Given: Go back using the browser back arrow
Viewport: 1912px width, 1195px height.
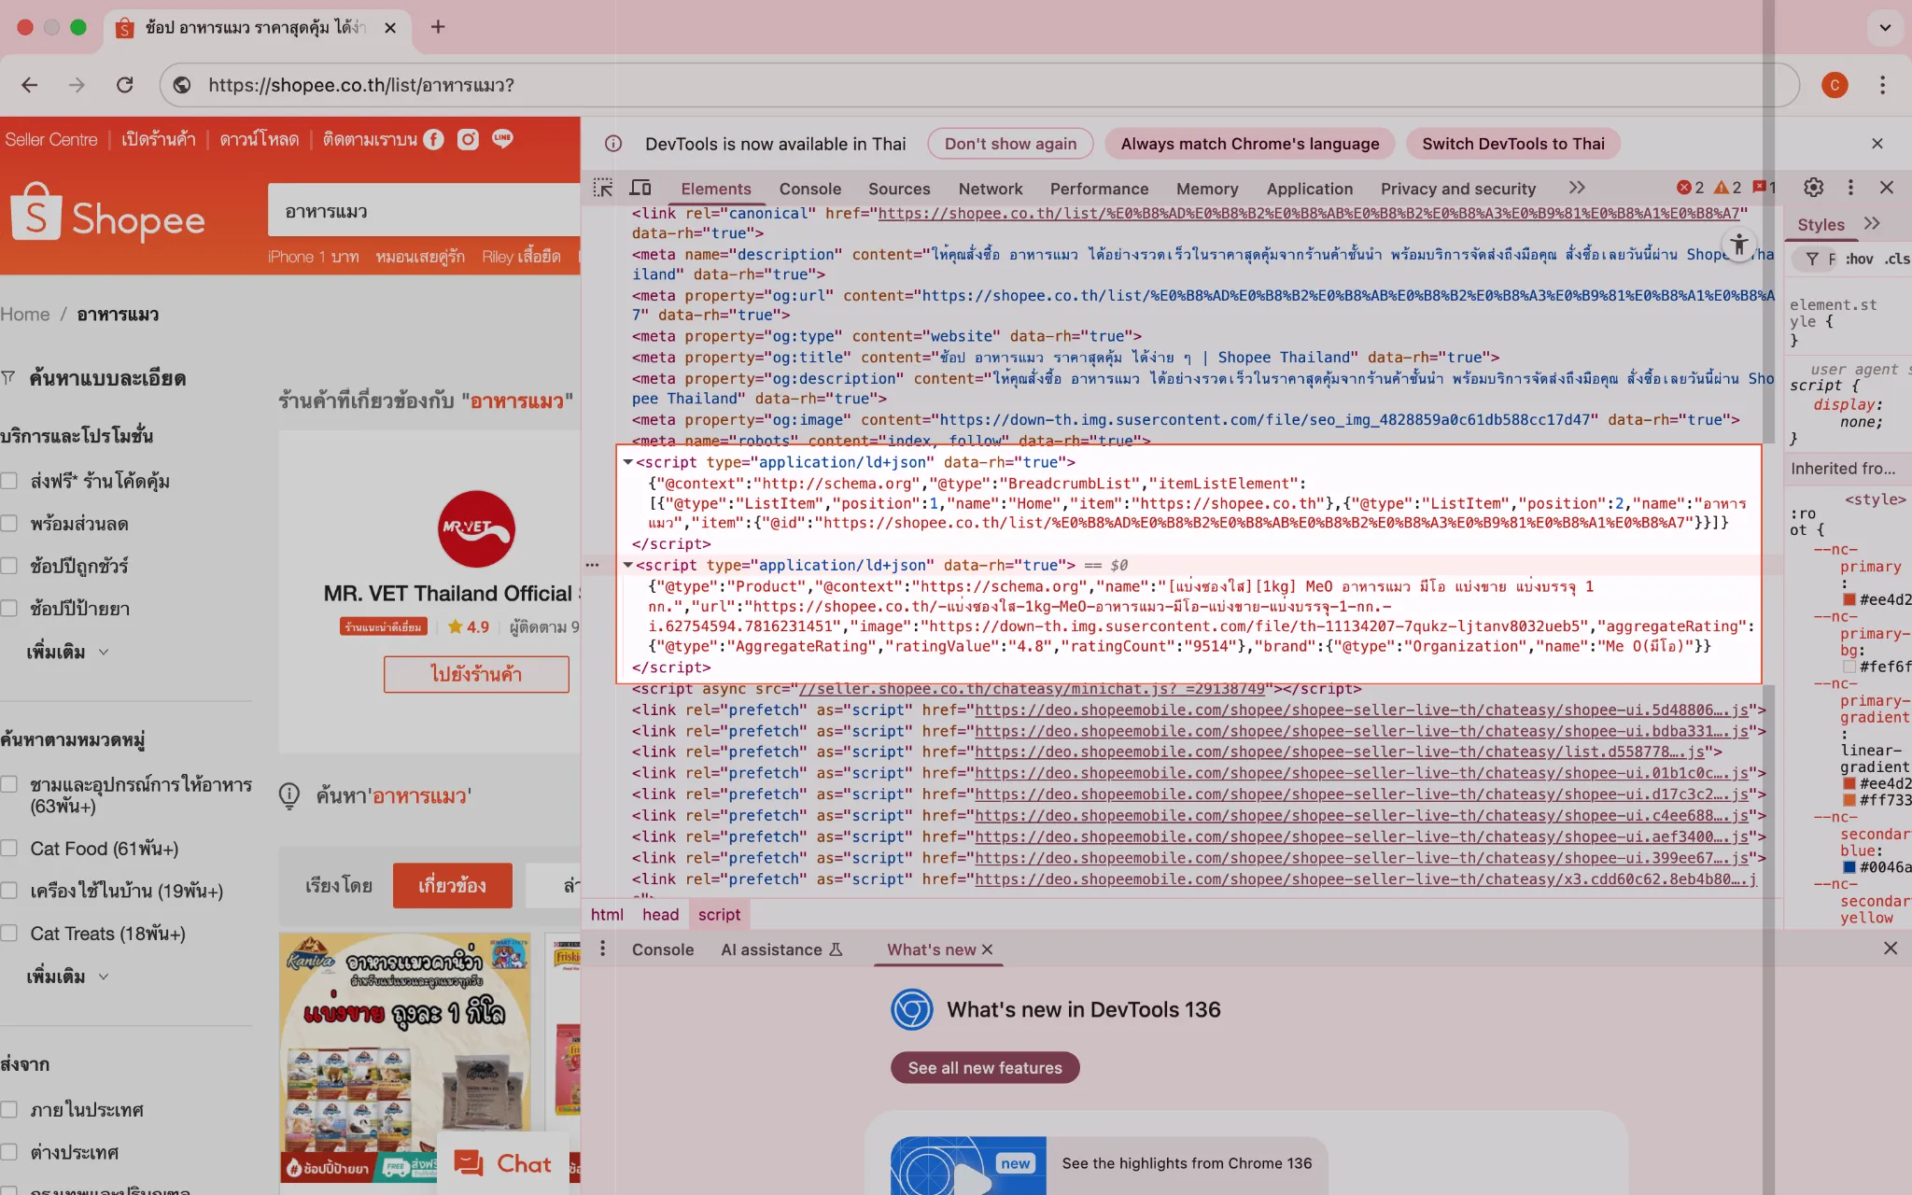Looking at the screenshot, I should coord(30,85).
